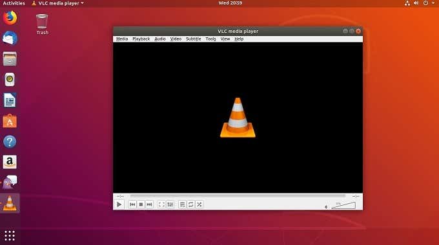Click the VLC cone in video area
The height and width of the screenshot is (245, 439).
point(238,117)
